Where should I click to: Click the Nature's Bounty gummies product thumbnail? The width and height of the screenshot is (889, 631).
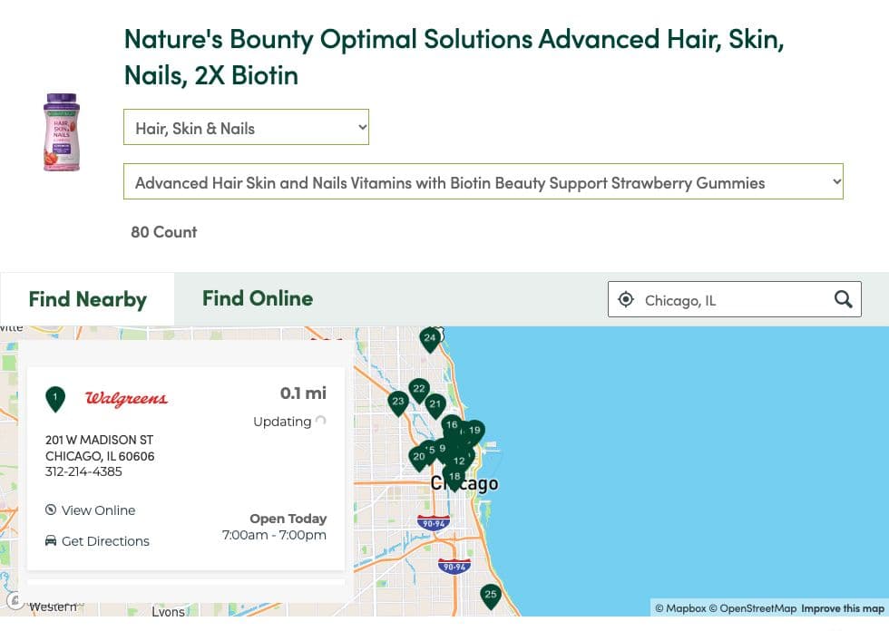(62, 132)
